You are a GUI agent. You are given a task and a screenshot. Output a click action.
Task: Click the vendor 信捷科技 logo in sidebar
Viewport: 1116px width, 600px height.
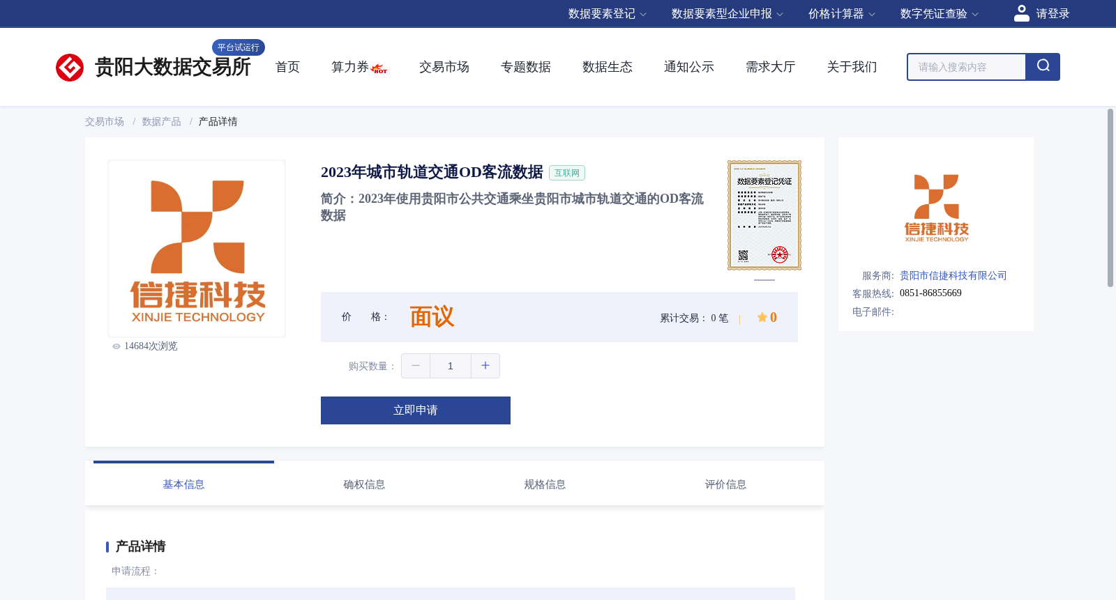[936, 208]
